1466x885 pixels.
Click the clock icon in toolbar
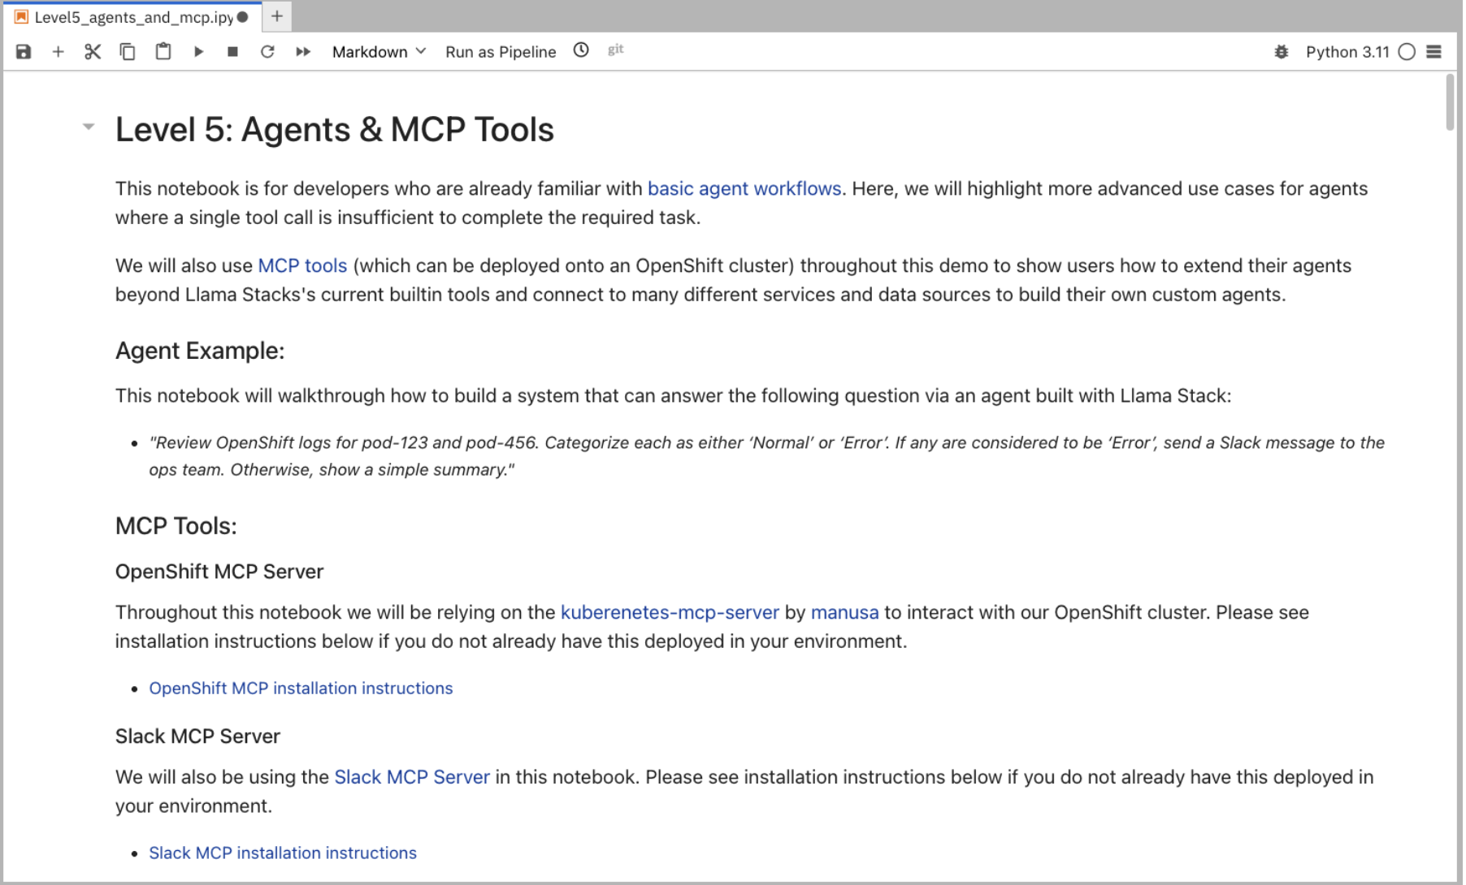tap(581, 50)
